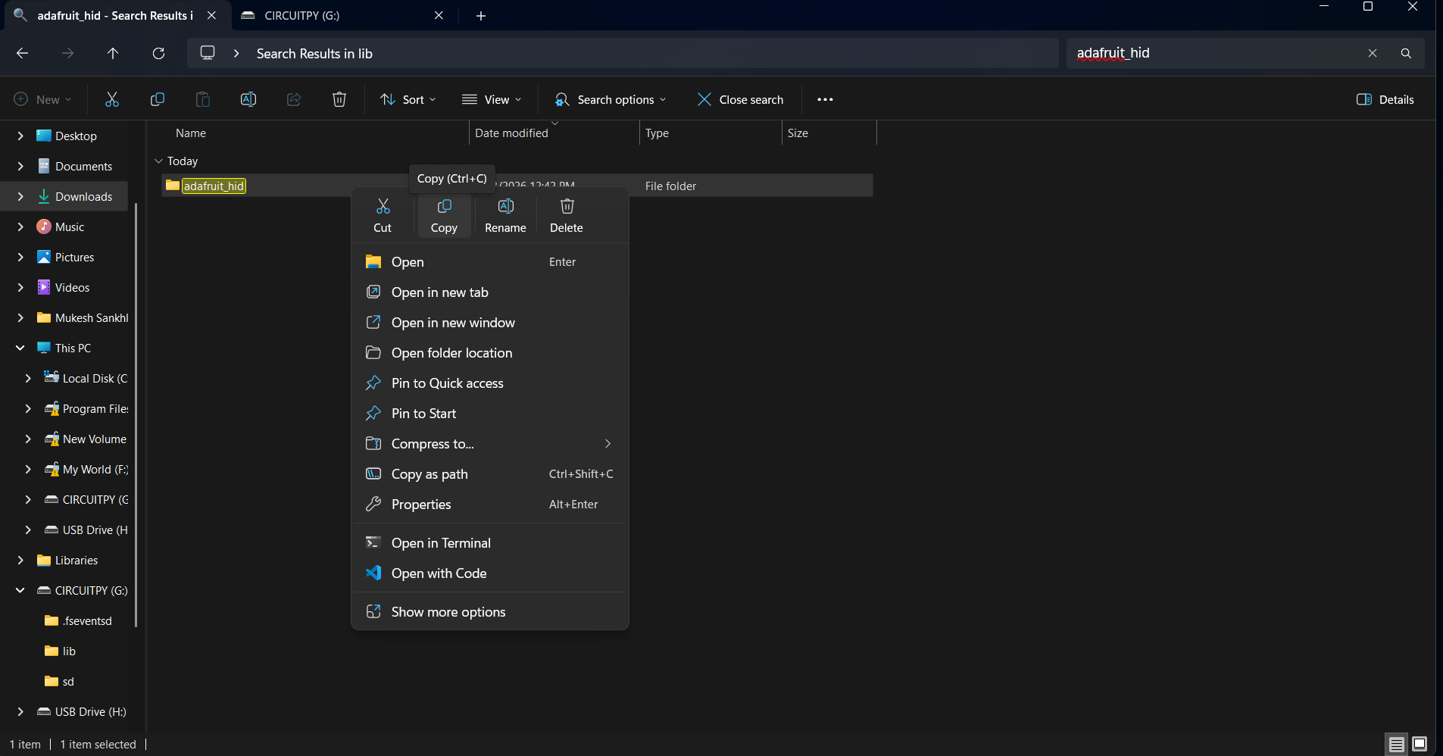The width and height of the screenshot is (1443, 756).
Task: Collapse the Today group
Action: [x=158, y=161]
